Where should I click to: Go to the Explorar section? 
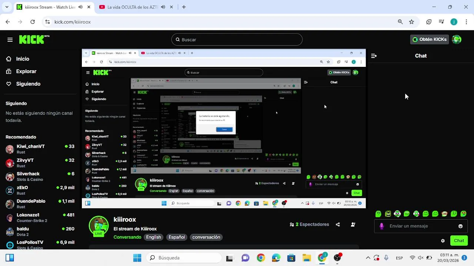coord(26,71)
